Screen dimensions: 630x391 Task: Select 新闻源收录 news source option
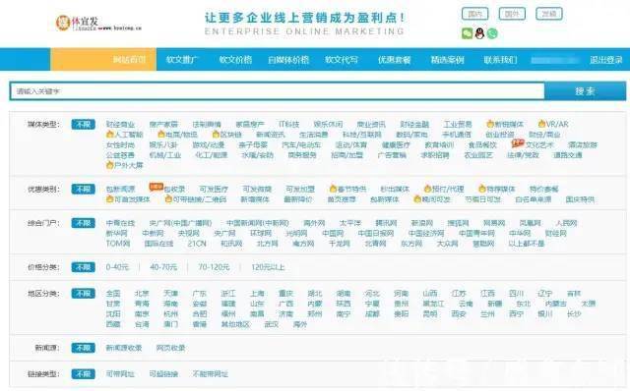124,348
